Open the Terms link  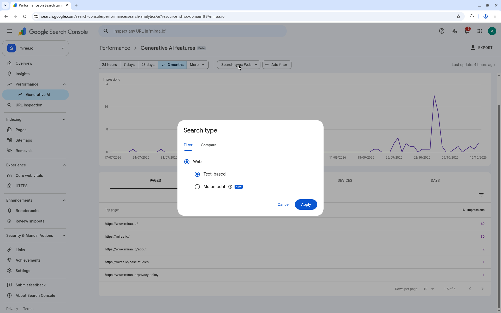point(28,309)
